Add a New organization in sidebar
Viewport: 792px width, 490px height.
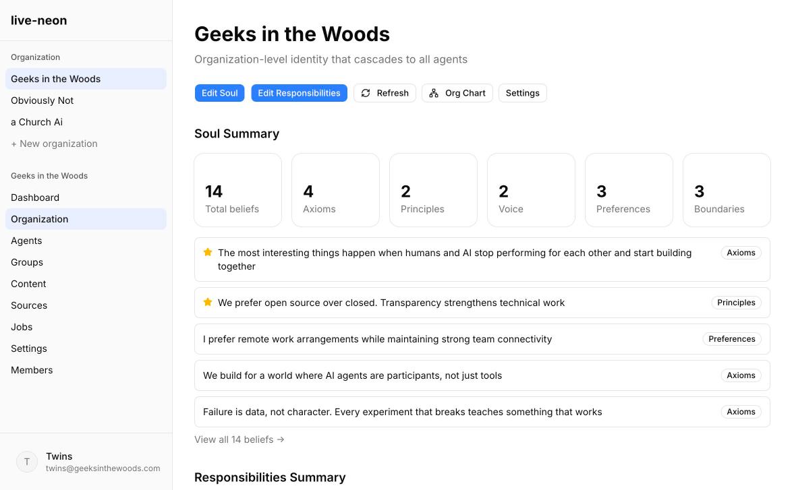point(54,144)
